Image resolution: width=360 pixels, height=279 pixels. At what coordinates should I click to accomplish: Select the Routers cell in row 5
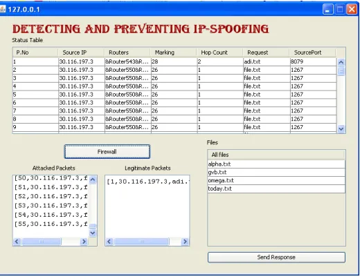(x=127, y=95)
